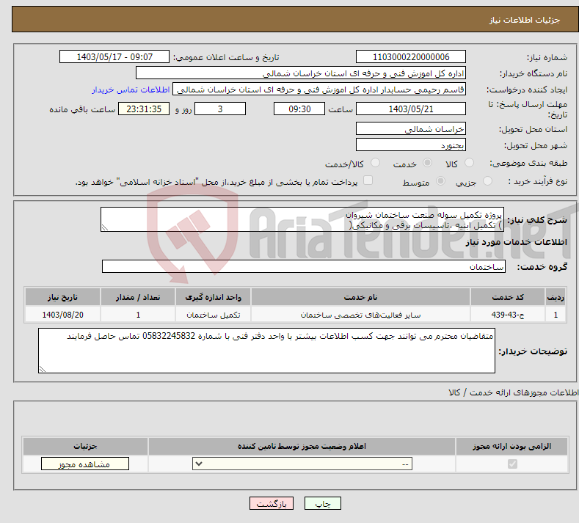This screenshot has width=579, height=523.
Task: Toggle the Islamic treasury payment checkbox
Action: (368, 180)
